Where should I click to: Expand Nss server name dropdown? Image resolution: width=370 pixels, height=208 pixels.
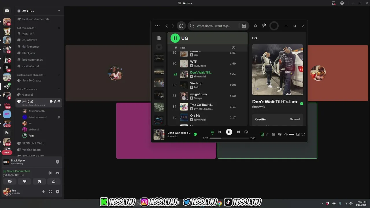[x=59, y=11]
